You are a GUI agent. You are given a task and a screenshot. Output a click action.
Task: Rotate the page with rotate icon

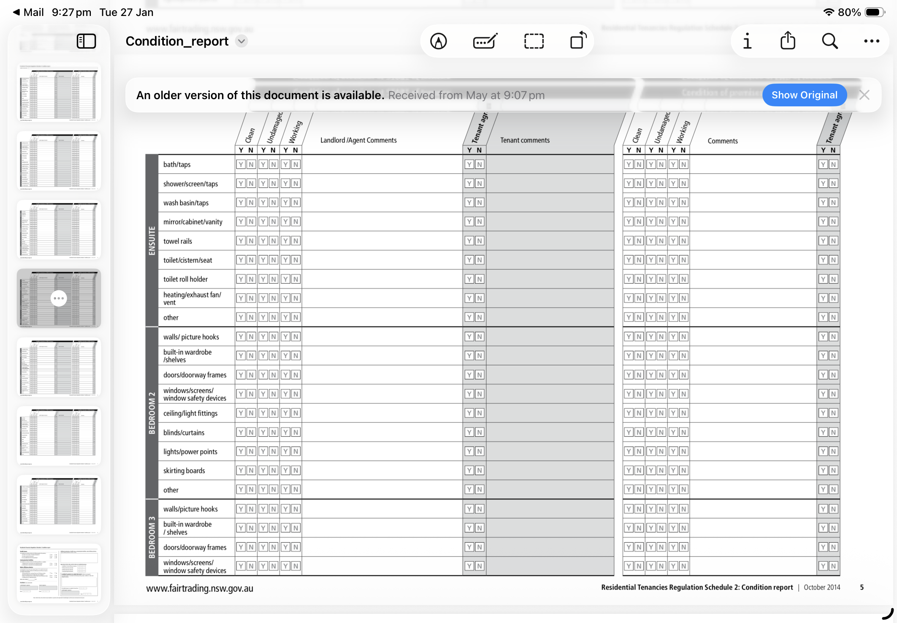click(578, 40)
